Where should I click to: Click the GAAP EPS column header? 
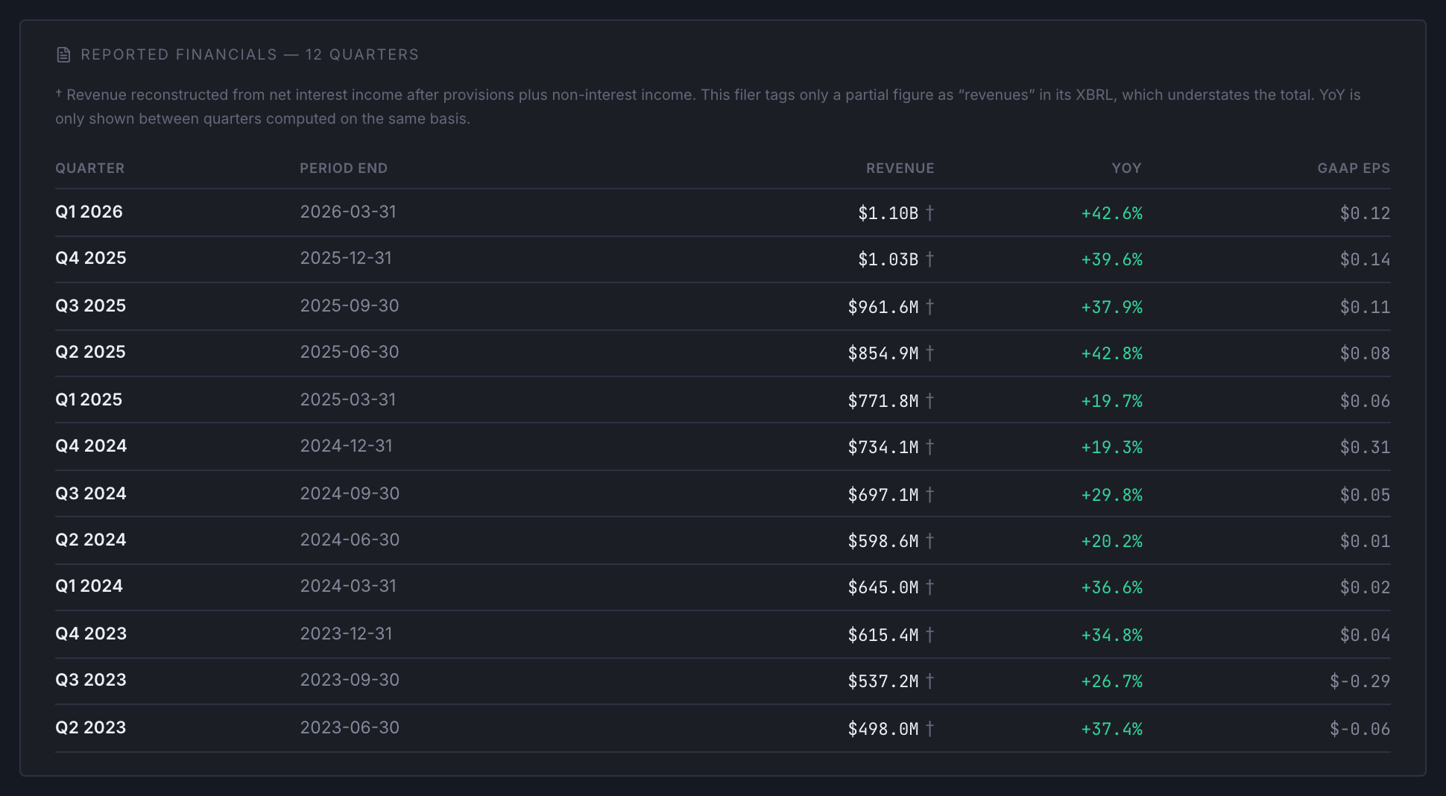1354,168
